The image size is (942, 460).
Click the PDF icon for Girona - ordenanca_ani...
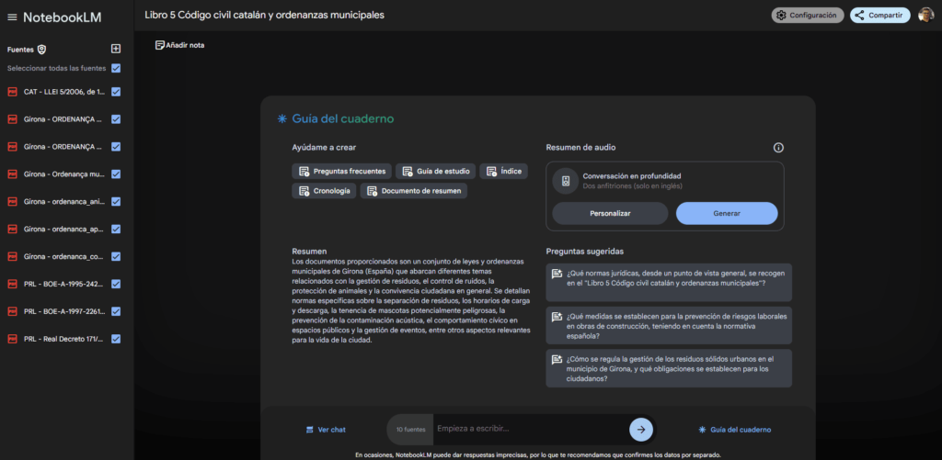tap(11, 201)
